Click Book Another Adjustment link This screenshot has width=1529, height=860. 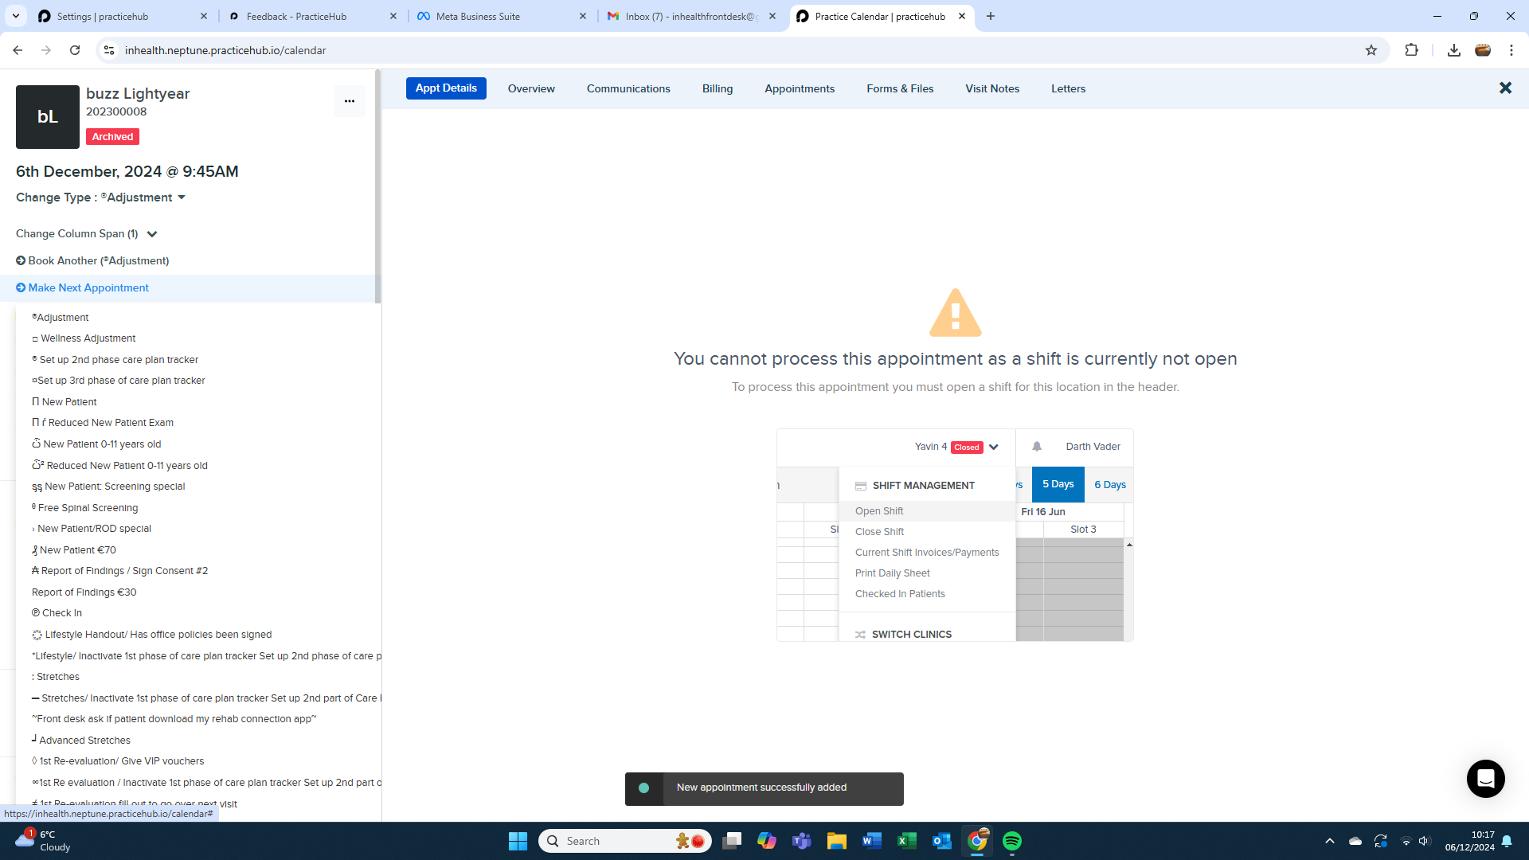coord(98,261)
